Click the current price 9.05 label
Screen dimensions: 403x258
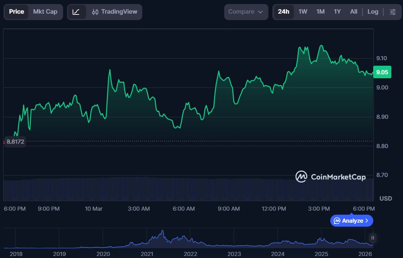coord(381,73)
